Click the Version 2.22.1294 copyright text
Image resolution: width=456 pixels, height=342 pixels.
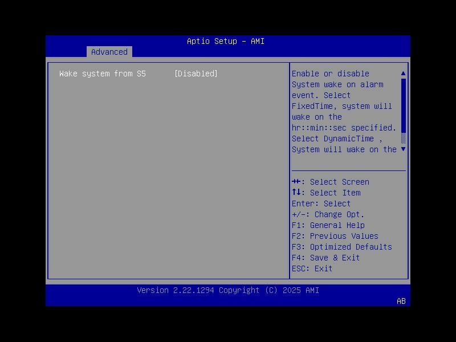[x=227, y=290]
